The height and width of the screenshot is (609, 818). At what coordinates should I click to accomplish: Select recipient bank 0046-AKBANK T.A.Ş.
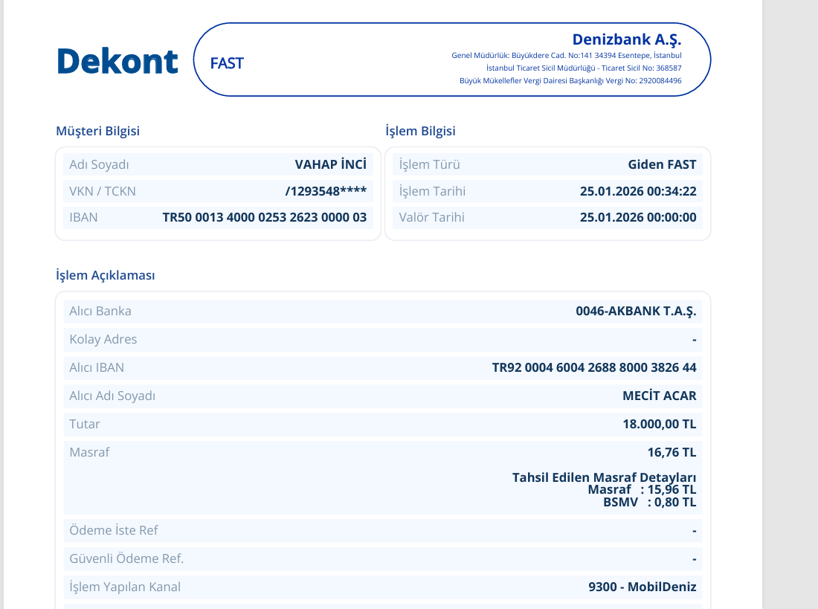coord(636,311)
